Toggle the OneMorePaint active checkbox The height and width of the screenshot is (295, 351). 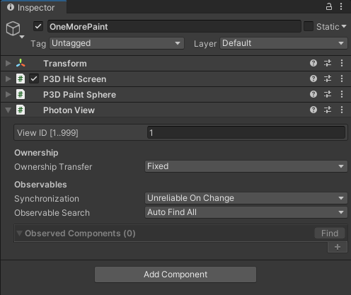coord(38,26)
